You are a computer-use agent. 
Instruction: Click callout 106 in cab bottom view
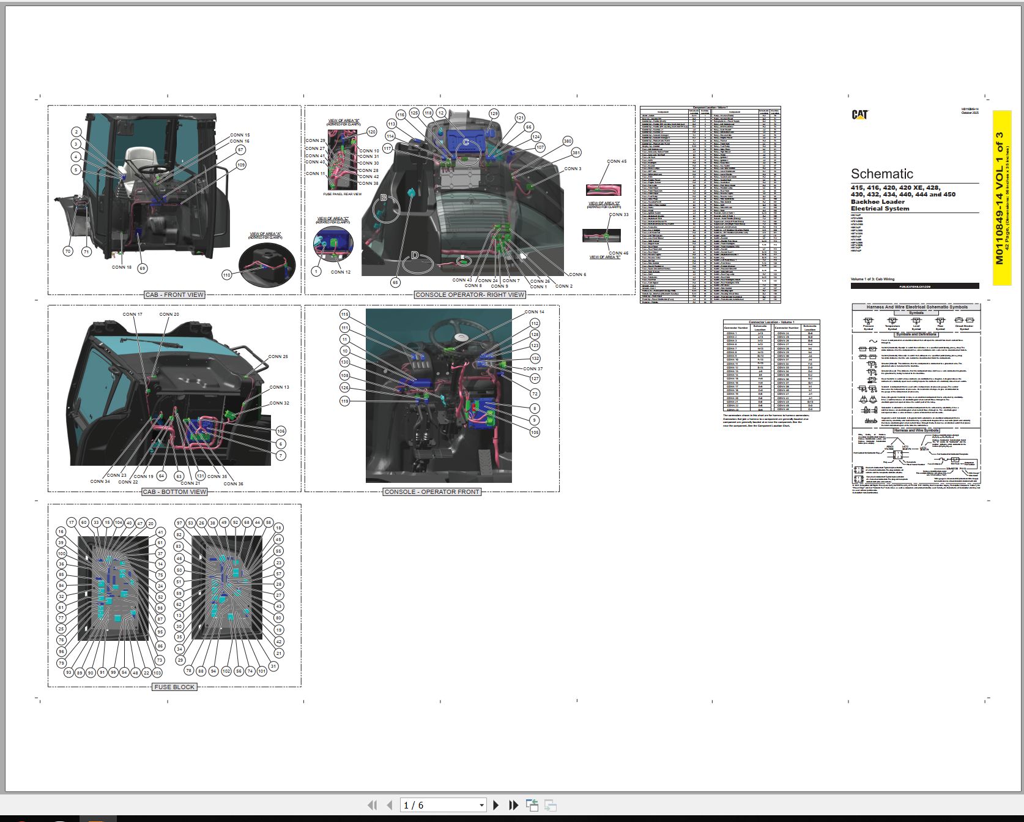point(281,431)
